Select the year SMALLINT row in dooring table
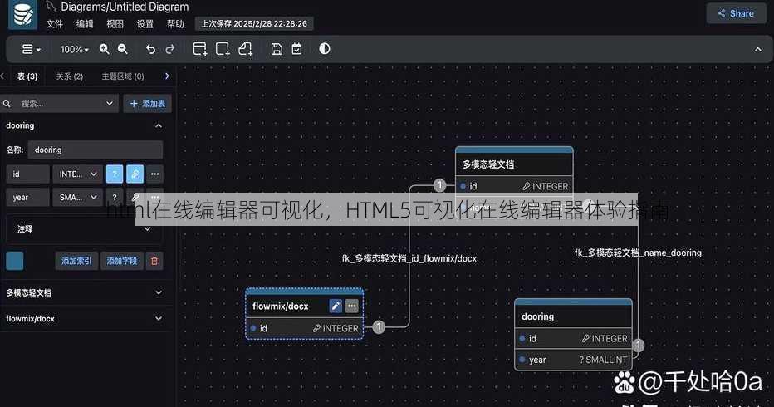 coord(573,360)
